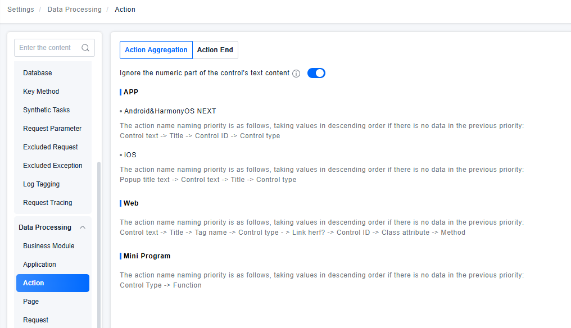Screen dimensions: 571x328
Task: Select Application under Data Processing
Action: pyautogui.click(x=40, y=265)
